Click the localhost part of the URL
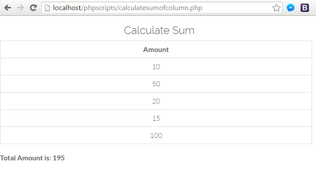The image size is (316, 174). click(x=67, y=8)
